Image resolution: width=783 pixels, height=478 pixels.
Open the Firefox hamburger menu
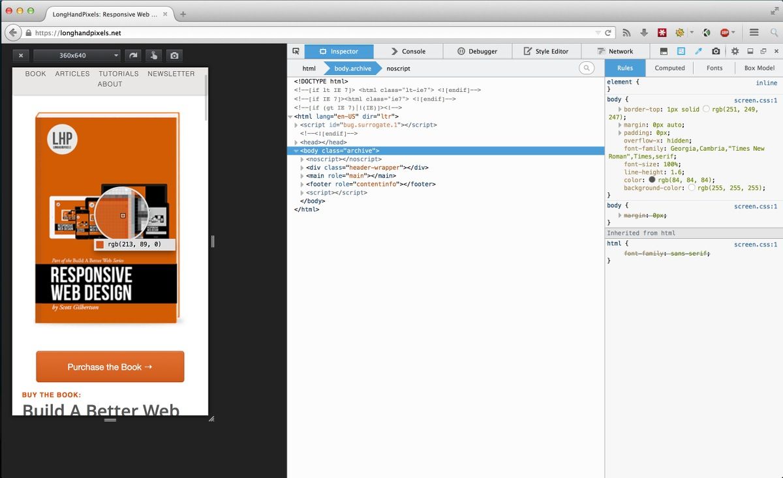click(x=754, y=33)
